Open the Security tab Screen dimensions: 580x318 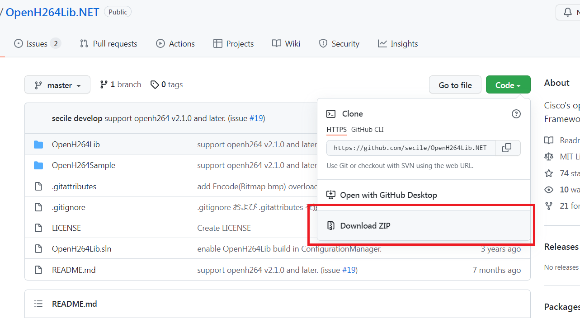(339, 44)
